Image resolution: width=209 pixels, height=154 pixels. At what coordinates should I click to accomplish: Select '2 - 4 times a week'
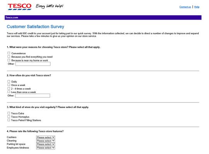[x=8, y=88]
